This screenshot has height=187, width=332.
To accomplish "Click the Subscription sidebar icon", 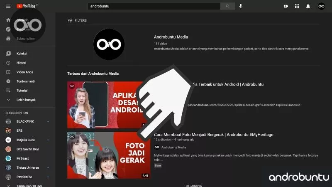I will (x=8, y=39).
